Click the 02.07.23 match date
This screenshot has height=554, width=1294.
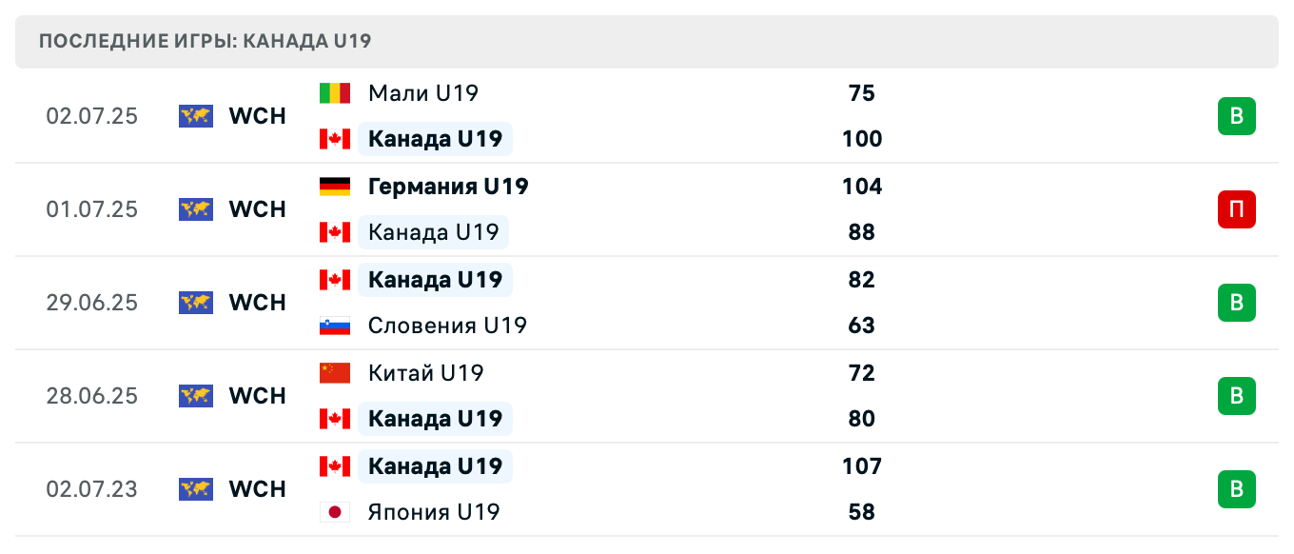(x=91, y=489)
